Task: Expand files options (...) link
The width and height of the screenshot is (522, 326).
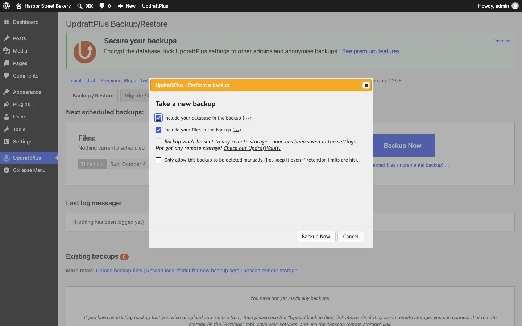Action: tap(237, 130)
